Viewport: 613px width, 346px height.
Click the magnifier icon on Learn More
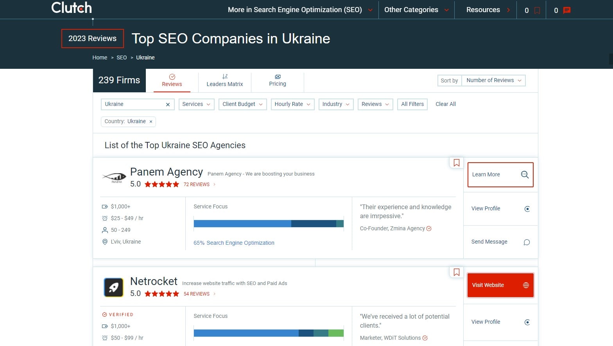click(525, 175)
